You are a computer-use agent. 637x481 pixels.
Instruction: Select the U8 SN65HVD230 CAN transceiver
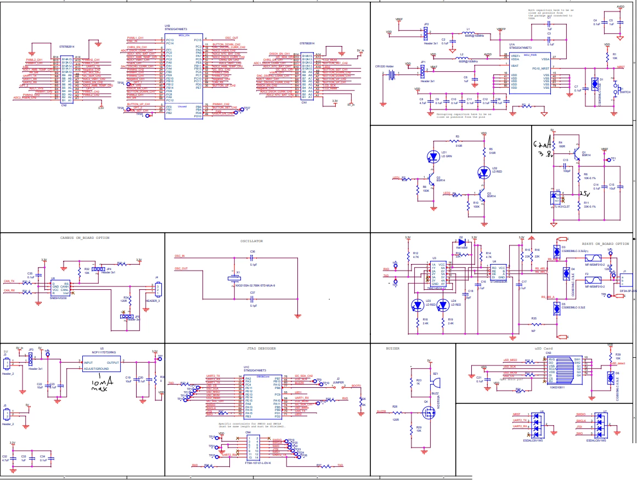tap(60, 288)
